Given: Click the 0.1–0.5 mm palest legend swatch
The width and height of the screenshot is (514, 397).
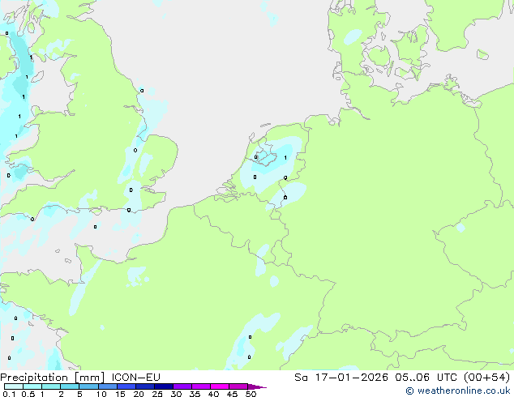Looking at the screenshot, I should (14, 386).
